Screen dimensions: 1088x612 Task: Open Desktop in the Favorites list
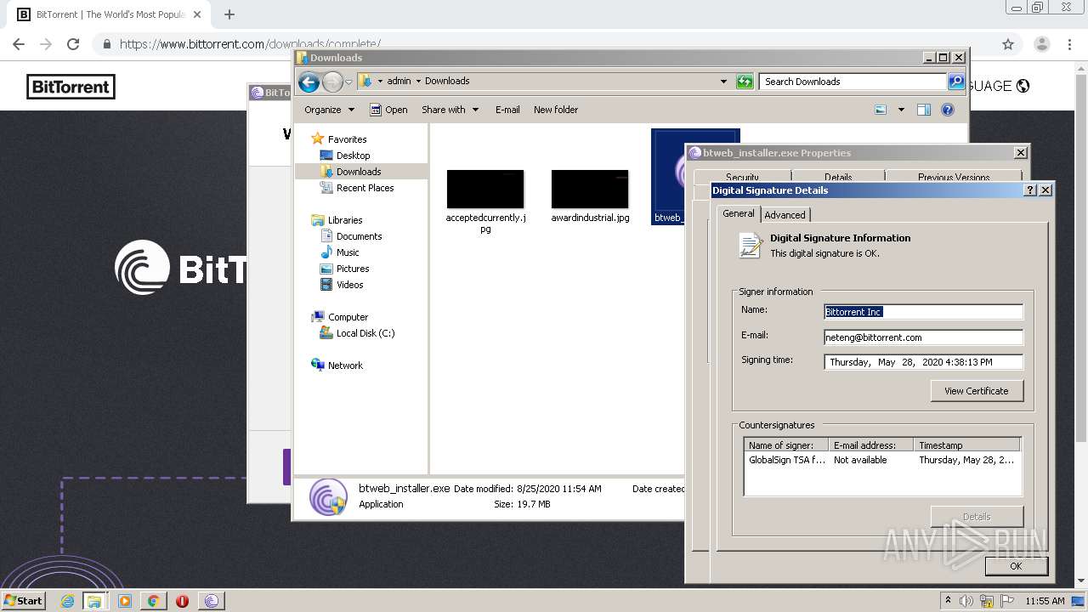pos(353,156)
